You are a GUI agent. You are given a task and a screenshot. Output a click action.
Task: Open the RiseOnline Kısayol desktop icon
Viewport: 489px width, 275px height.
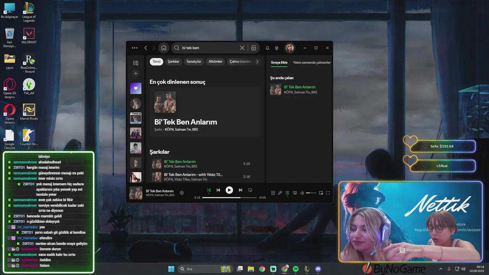29,63
